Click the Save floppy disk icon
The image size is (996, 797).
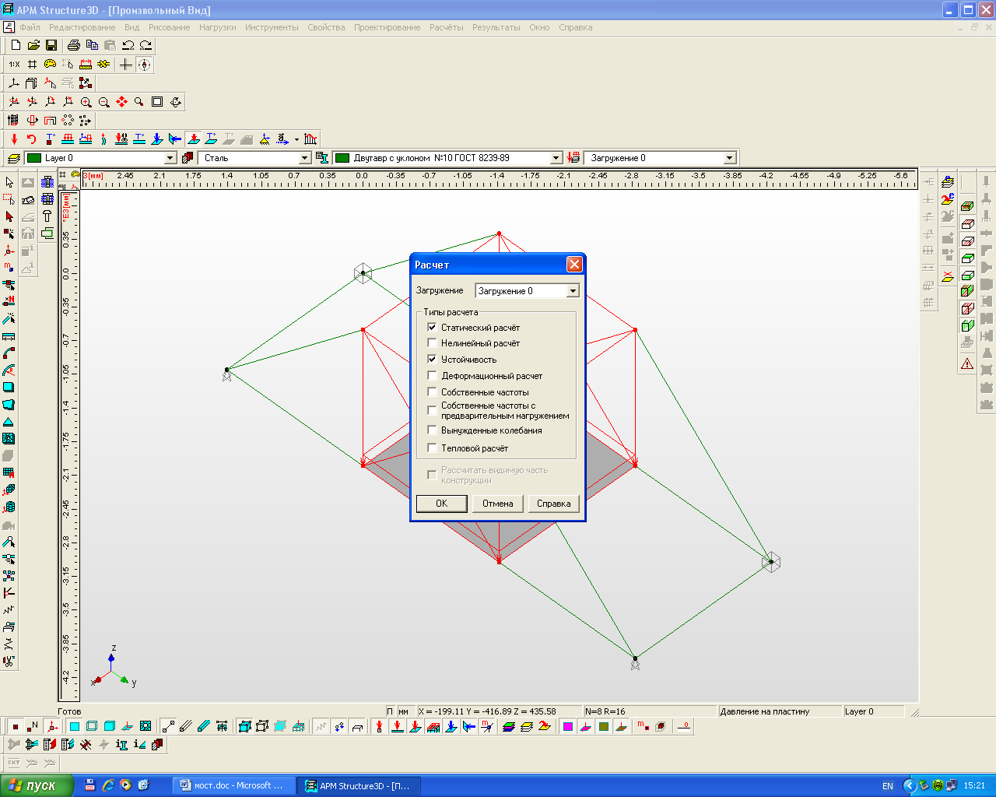point(51,45)
